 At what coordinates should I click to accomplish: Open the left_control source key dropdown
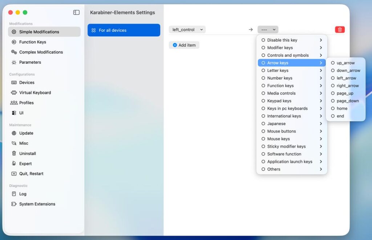[x=187, y=30]
